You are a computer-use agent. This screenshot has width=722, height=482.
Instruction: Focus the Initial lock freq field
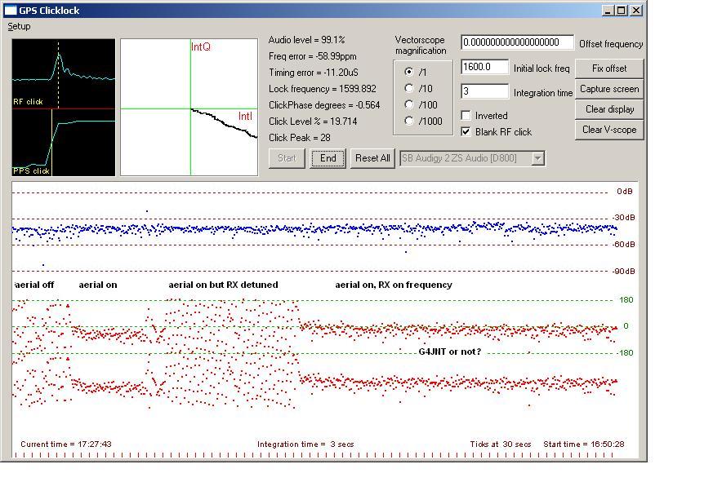coord(485,68)
